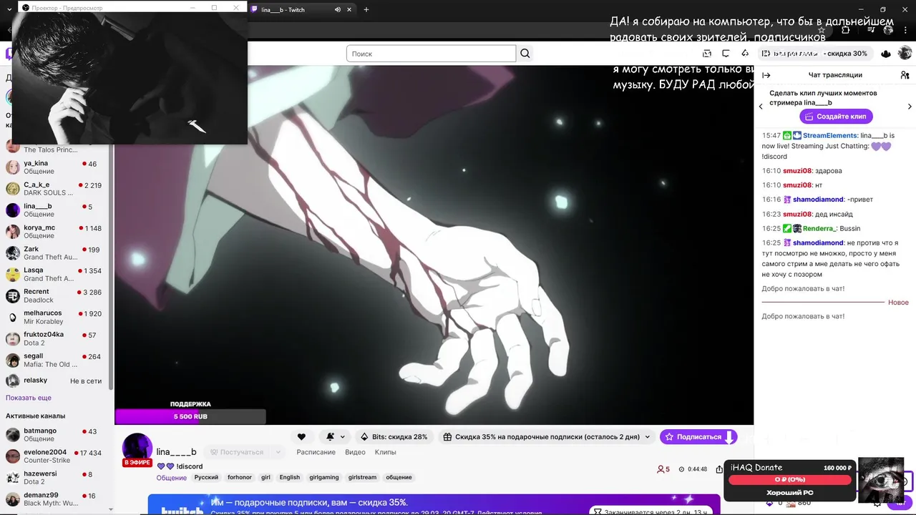Click the girlgaming tag
This screenshot has width=916, height=515.
point(324,477)
